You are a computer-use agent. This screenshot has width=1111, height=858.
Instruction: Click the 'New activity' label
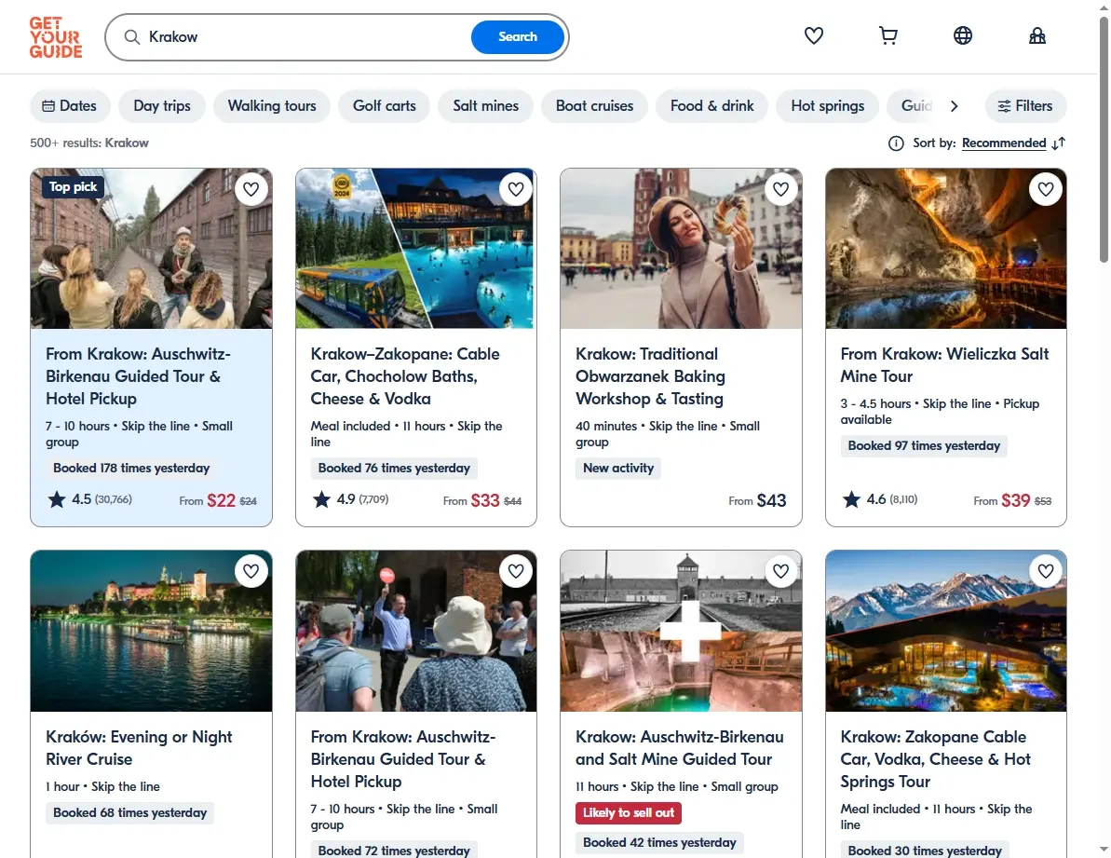tap(617, 469)
